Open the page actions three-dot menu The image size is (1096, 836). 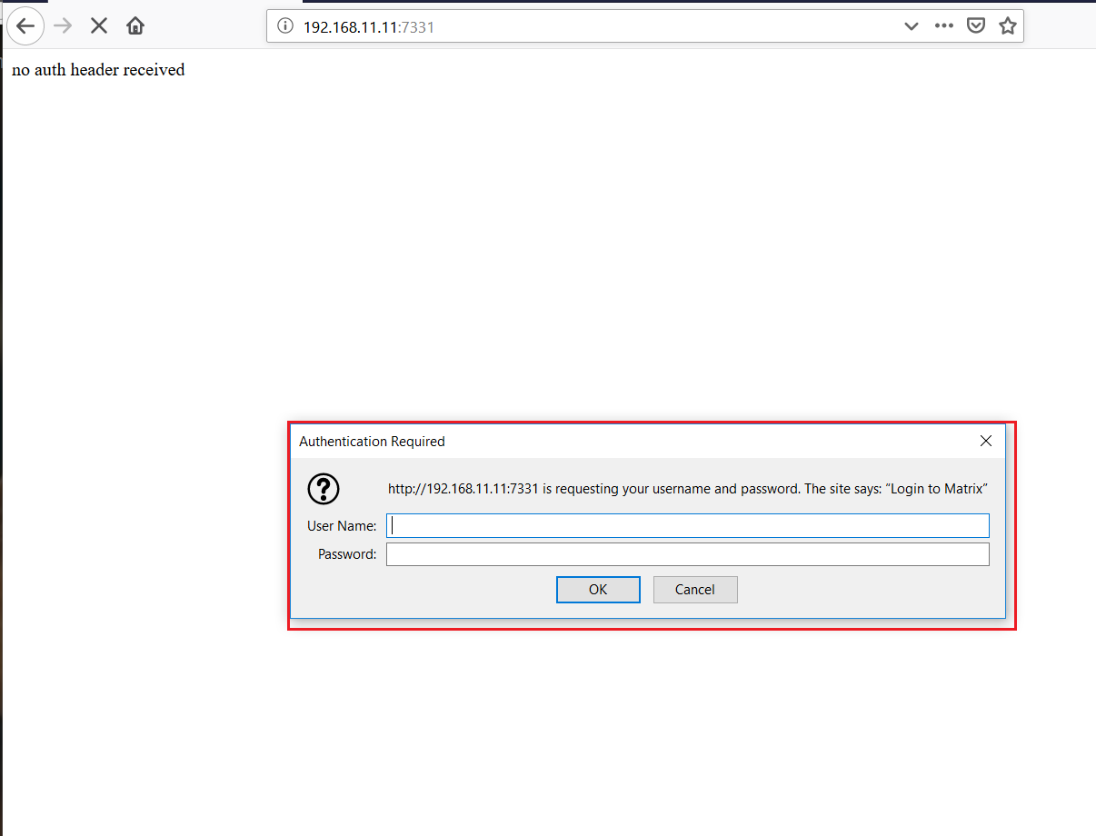click(x=944, y=26)
